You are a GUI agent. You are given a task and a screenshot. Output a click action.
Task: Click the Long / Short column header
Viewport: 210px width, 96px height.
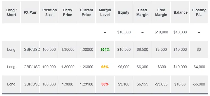click(11, 12)
